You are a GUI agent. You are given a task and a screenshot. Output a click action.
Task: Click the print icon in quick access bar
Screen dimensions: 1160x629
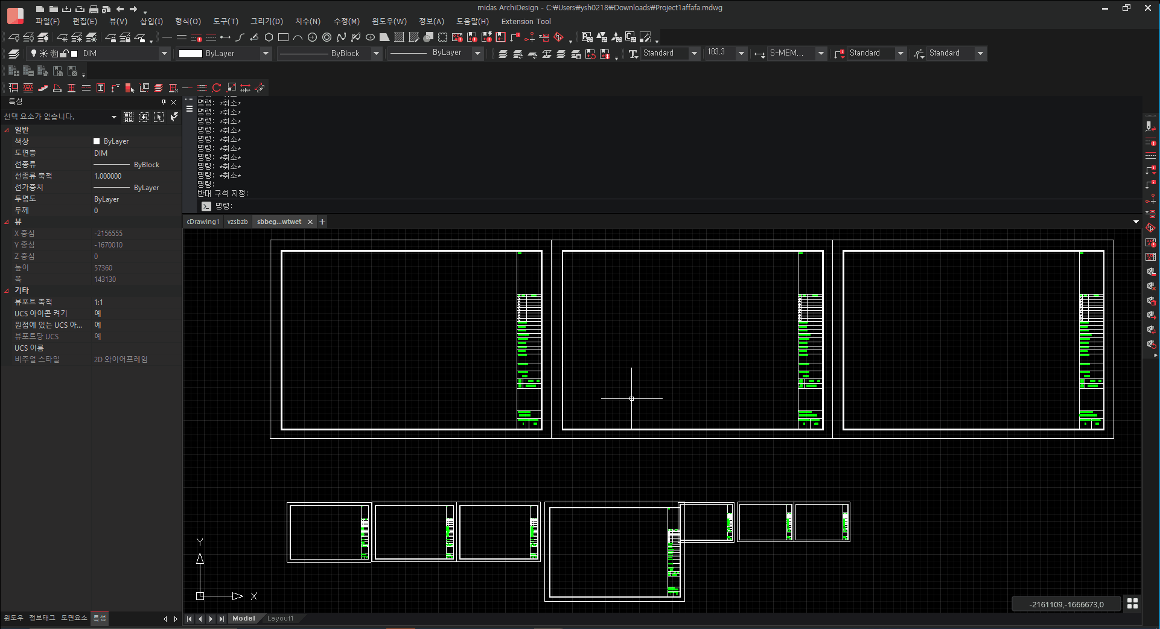[94, 9]
